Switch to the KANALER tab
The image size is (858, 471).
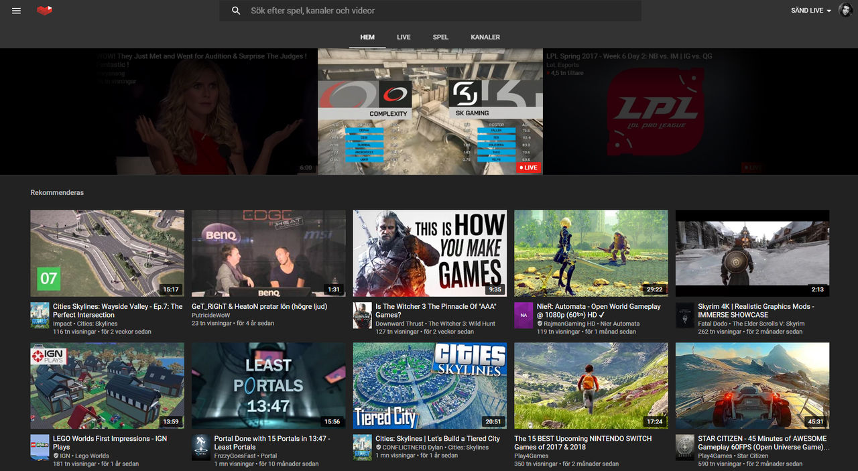[x=485, y=38]
